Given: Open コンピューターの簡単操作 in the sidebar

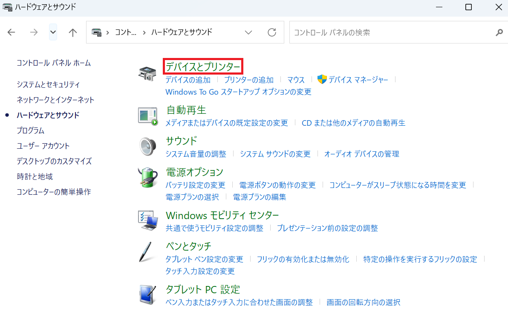Looking at the screenshot, I should click(x=54, y=192).
